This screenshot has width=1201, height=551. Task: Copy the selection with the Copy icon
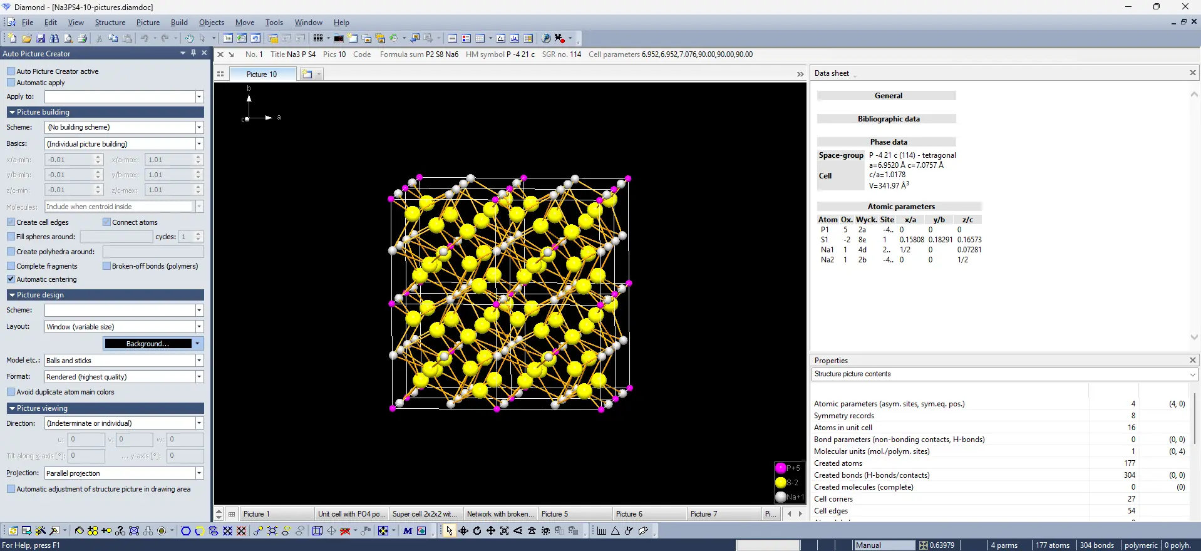113,38
